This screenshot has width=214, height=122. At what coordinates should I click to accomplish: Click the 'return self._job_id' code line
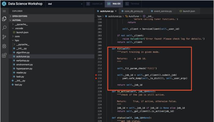point(130,85)
